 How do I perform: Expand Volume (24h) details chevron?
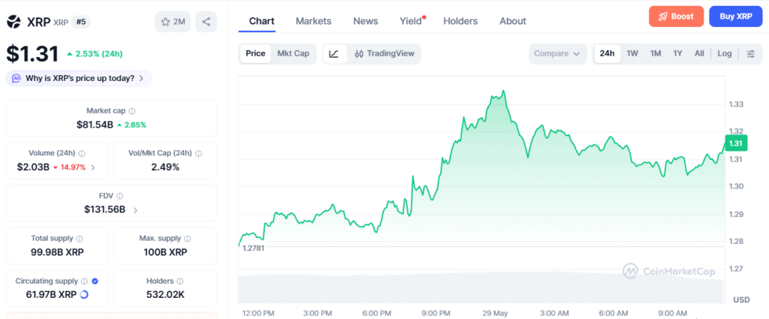(x=93, y=167)
